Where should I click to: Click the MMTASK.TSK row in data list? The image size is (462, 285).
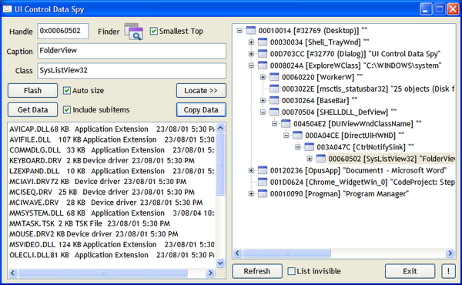coord(89,223)
